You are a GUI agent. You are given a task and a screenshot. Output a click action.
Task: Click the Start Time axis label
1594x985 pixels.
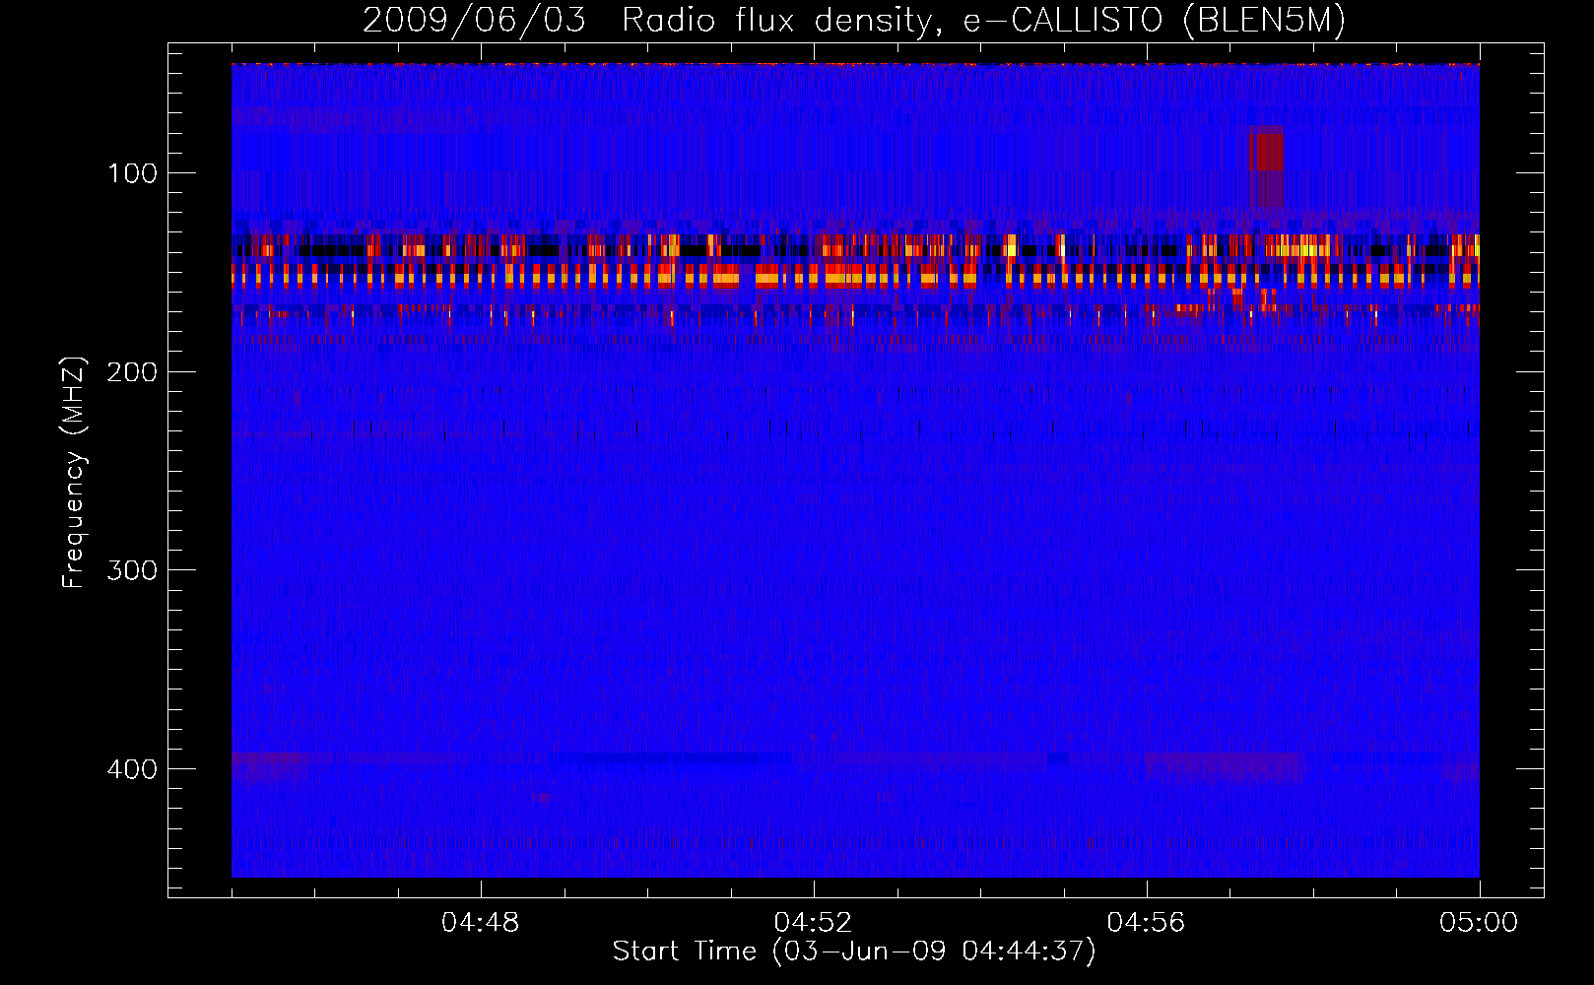point(854,952)
